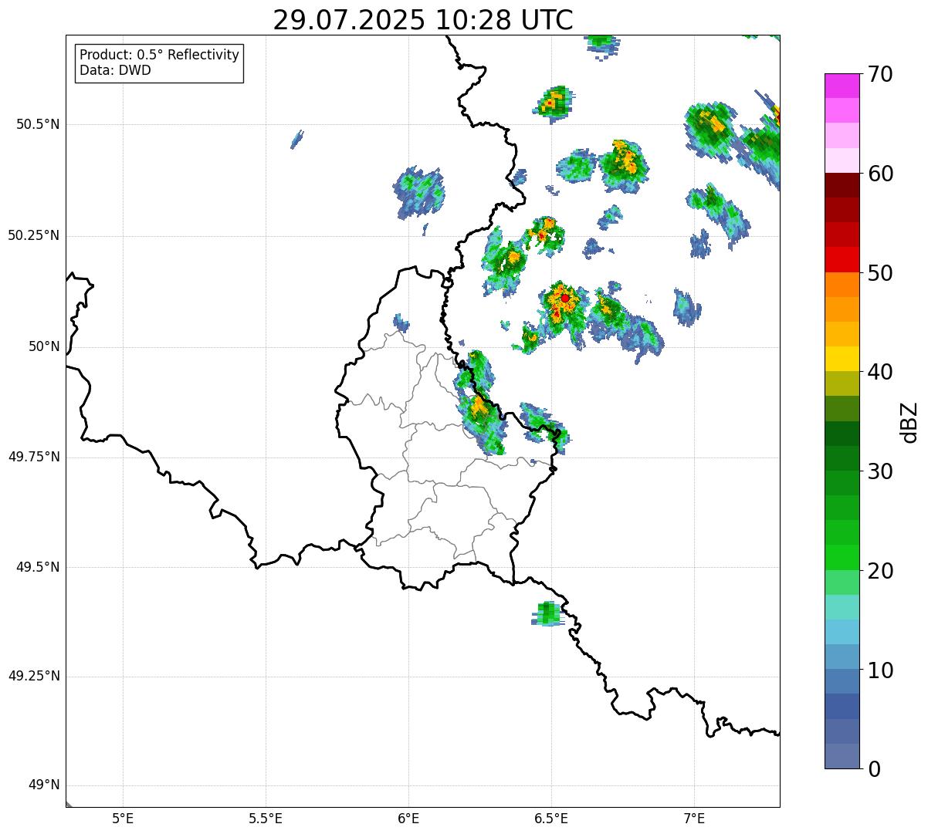Click the 49°N latitude label

tap(45, 785)
